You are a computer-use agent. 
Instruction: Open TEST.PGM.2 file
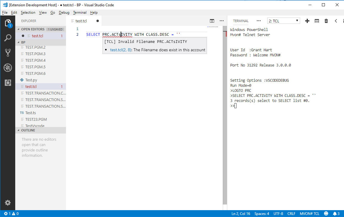pyautogui.click(x=41, y=47)
